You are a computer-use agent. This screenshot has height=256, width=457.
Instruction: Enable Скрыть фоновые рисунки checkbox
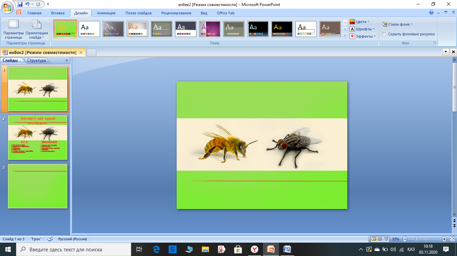[x=384, y=34]
